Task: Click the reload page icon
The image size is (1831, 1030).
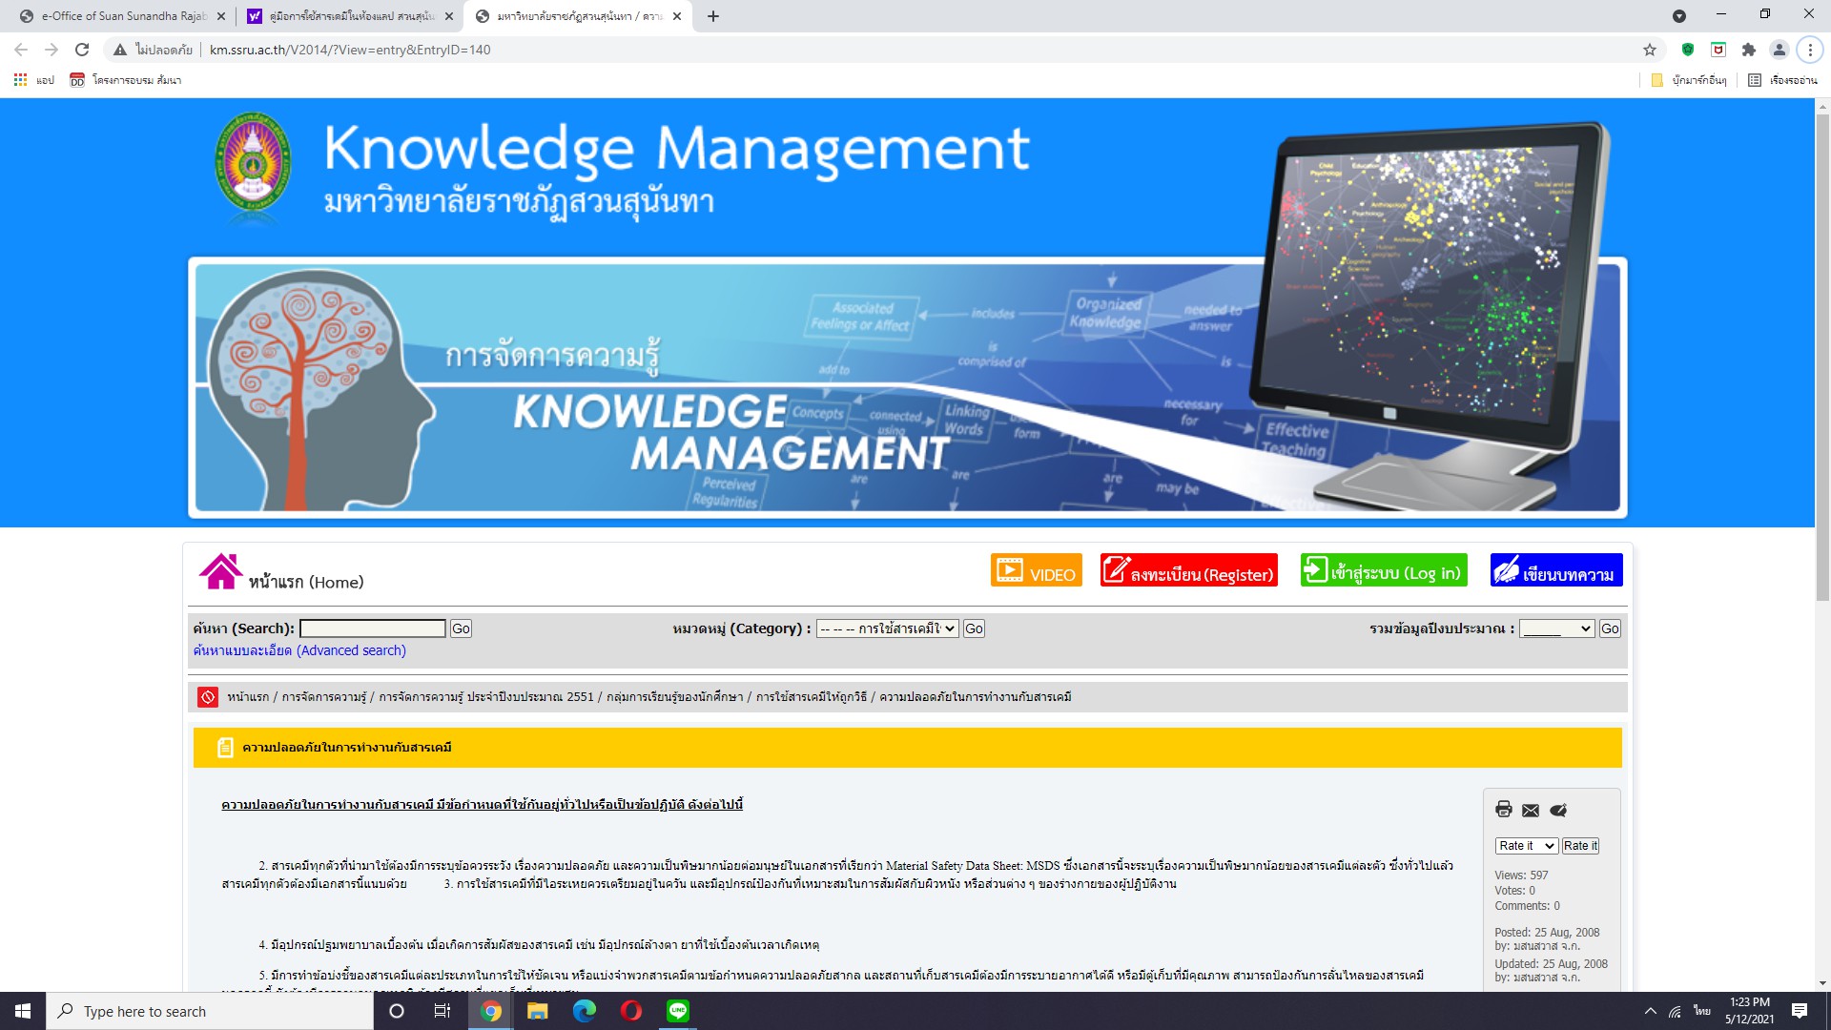Action: click(82, 50)
